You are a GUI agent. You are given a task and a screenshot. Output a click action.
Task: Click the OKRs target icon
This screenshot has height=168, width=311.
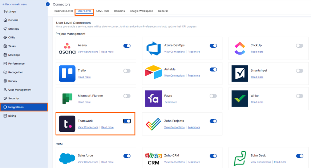(5, 37)
